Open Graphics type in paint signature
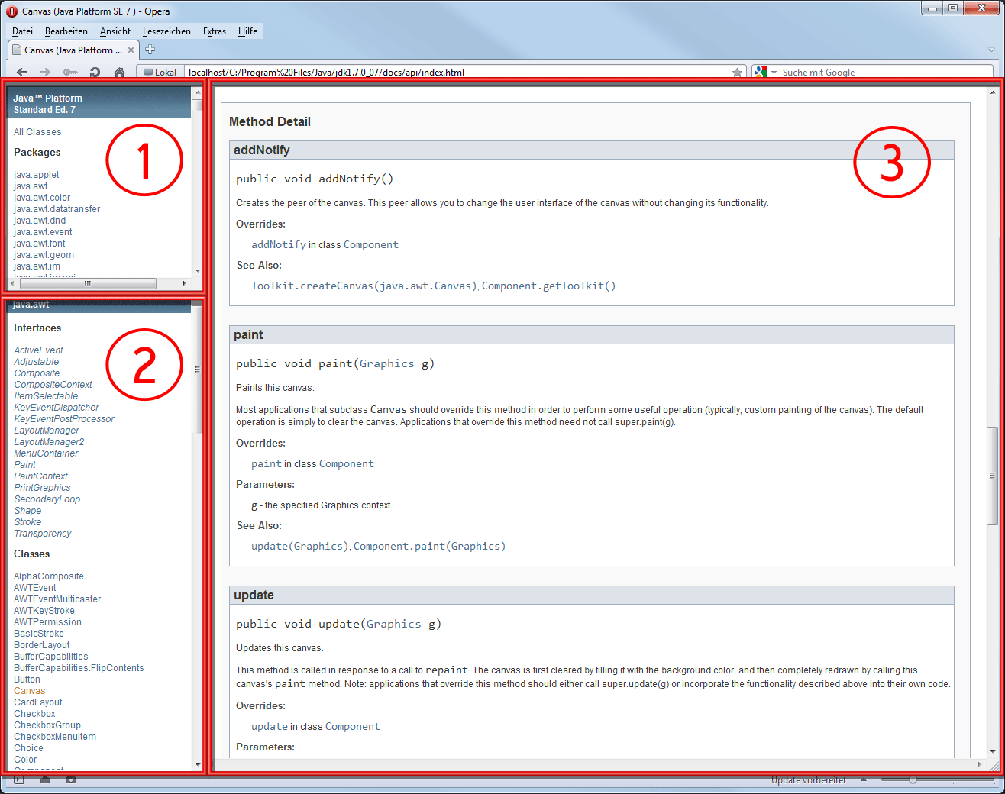 click(386, 363)
